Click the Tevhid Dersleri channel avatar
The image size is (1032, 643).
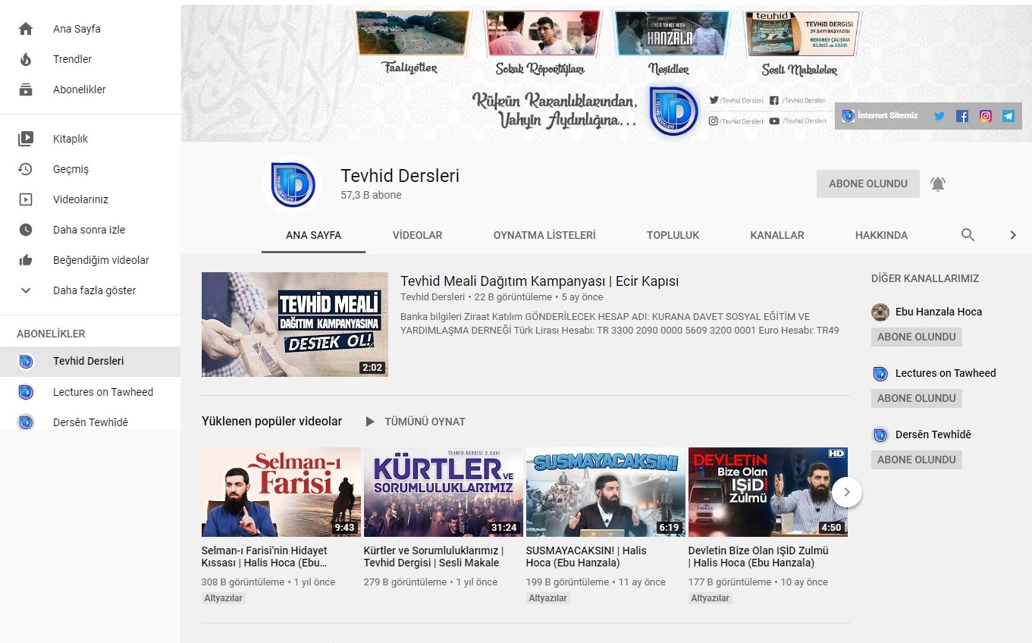point(293,184)
